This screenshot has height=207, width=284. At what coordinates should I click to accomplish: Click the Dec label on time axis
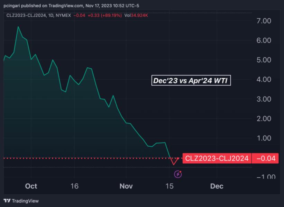[217, 186]
